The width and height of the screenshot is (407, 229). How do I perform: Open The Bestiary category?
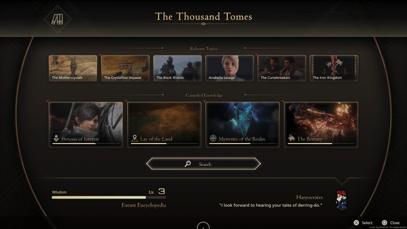tap(321, 125)
